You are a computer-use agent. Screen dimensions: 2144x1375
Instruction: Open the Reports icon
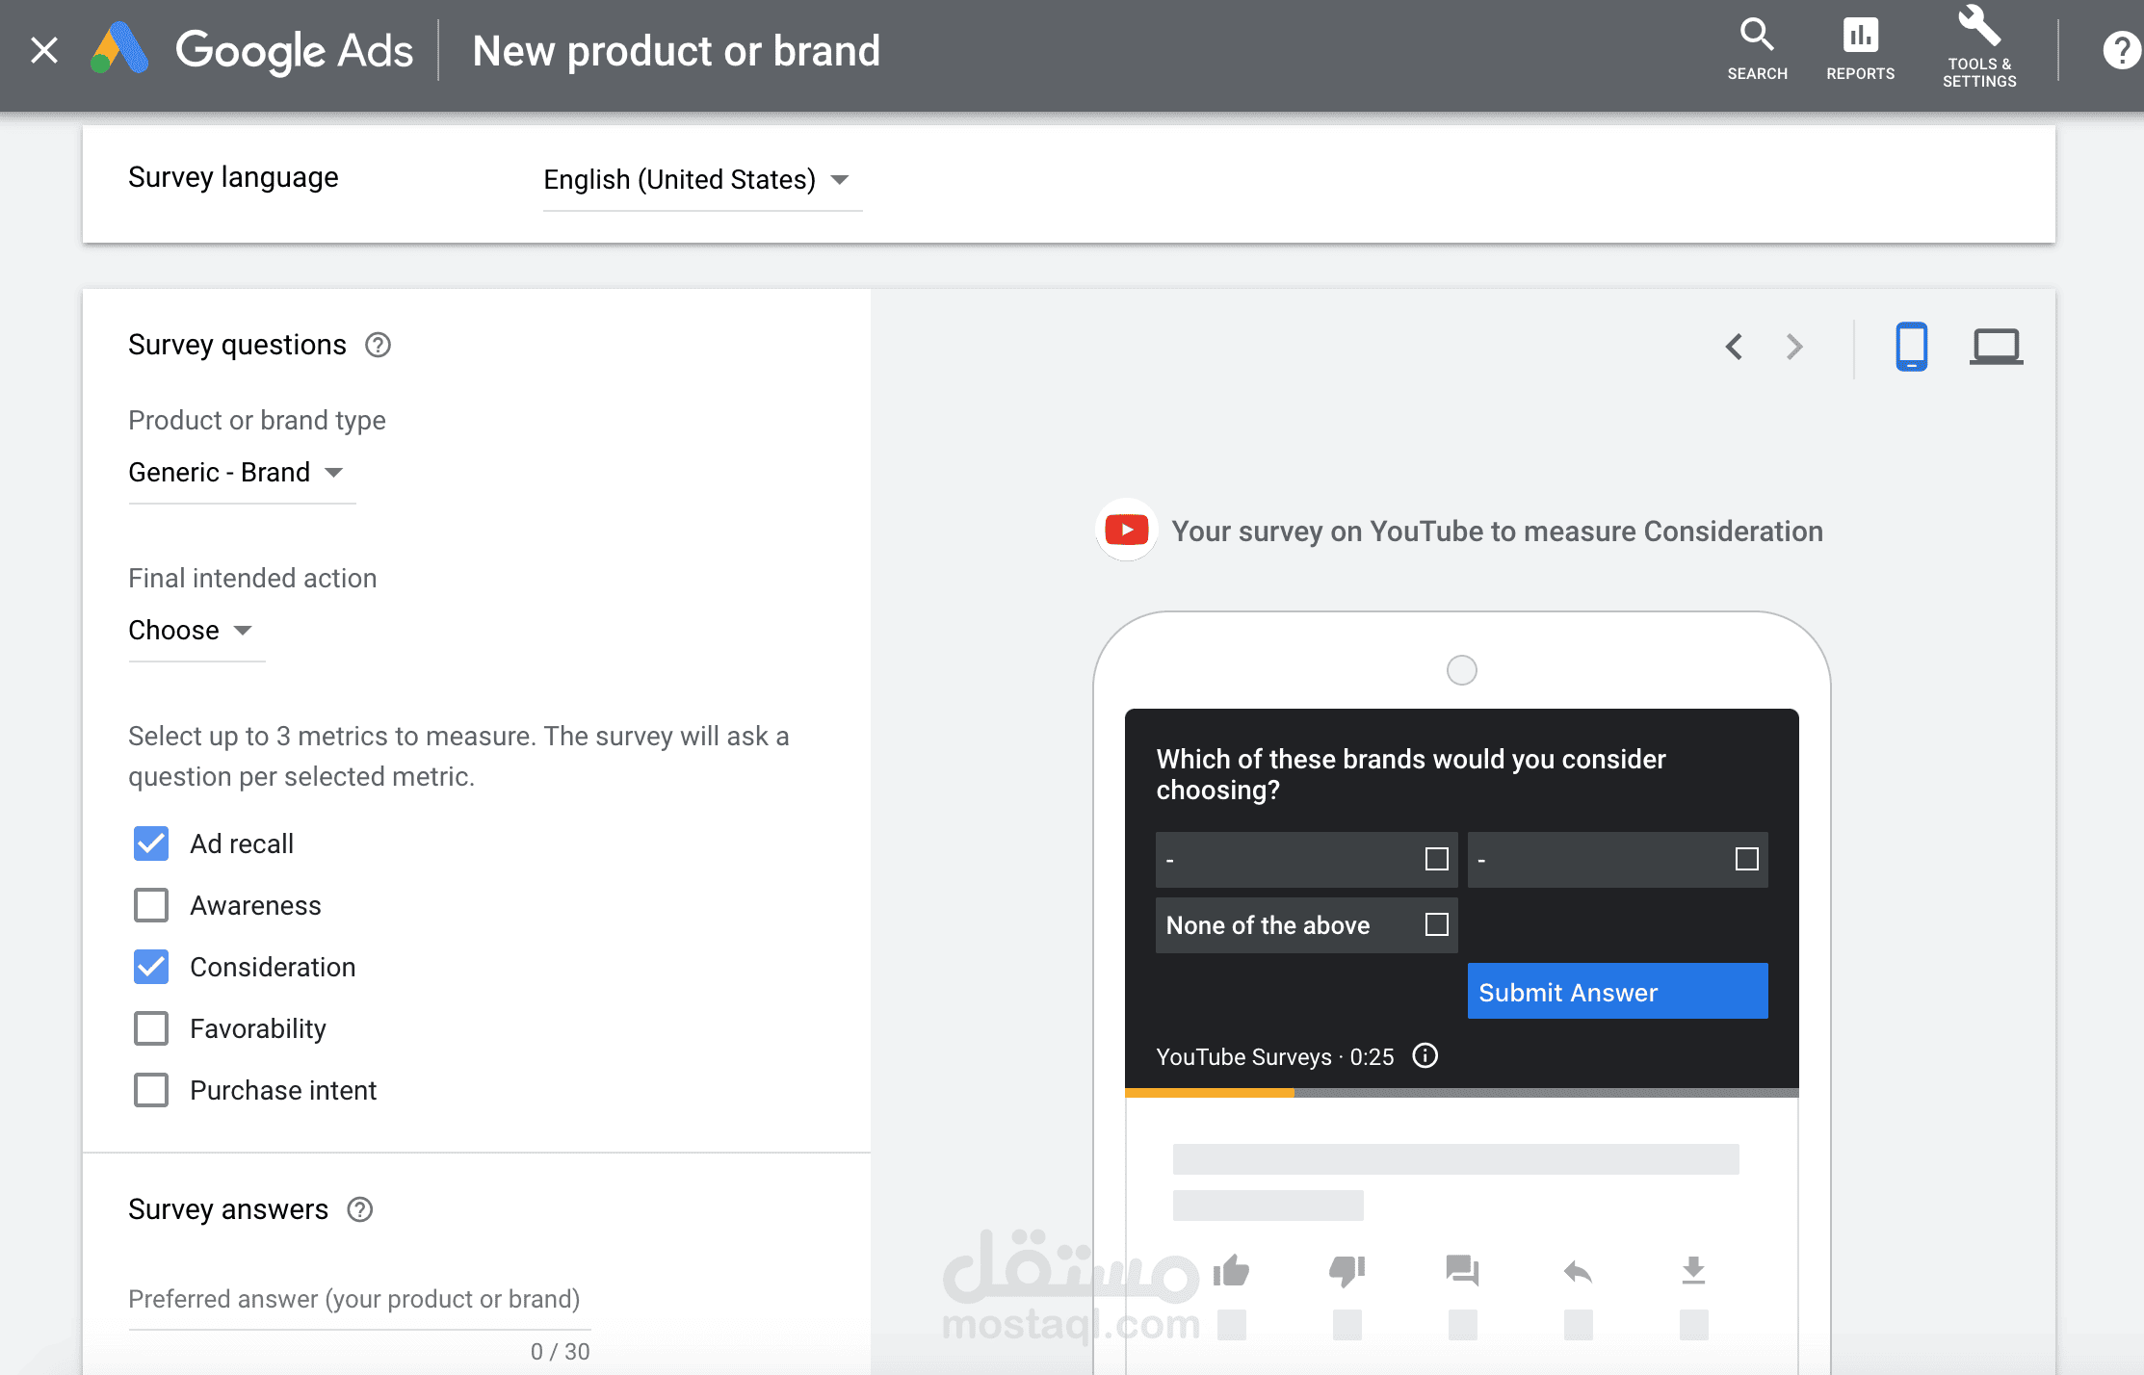click(x=1860, y=50)
